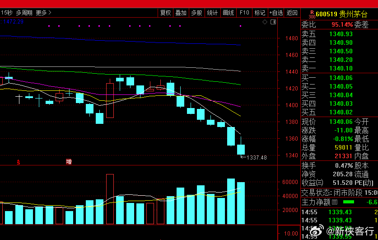Image resolution: width=378 pixels, height=240 pixels.
Task: Click the 60000 volume axis label
Action: [x=290, y=182]
